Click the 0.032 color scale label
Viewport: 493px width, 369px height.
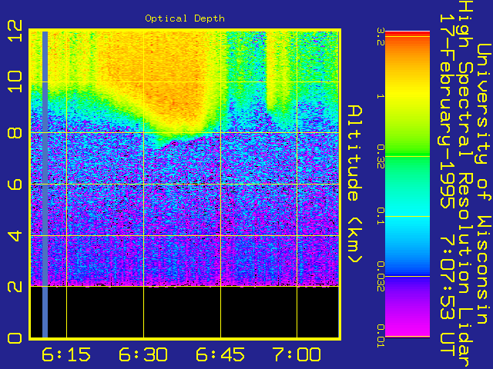[381, 277]
